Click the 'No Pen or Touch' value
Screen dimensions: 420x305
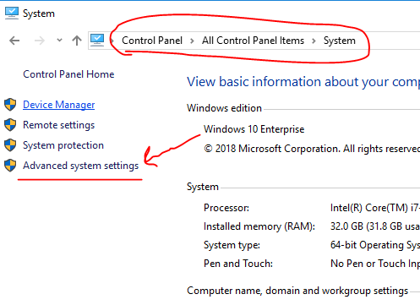click(x=368, y=264)
